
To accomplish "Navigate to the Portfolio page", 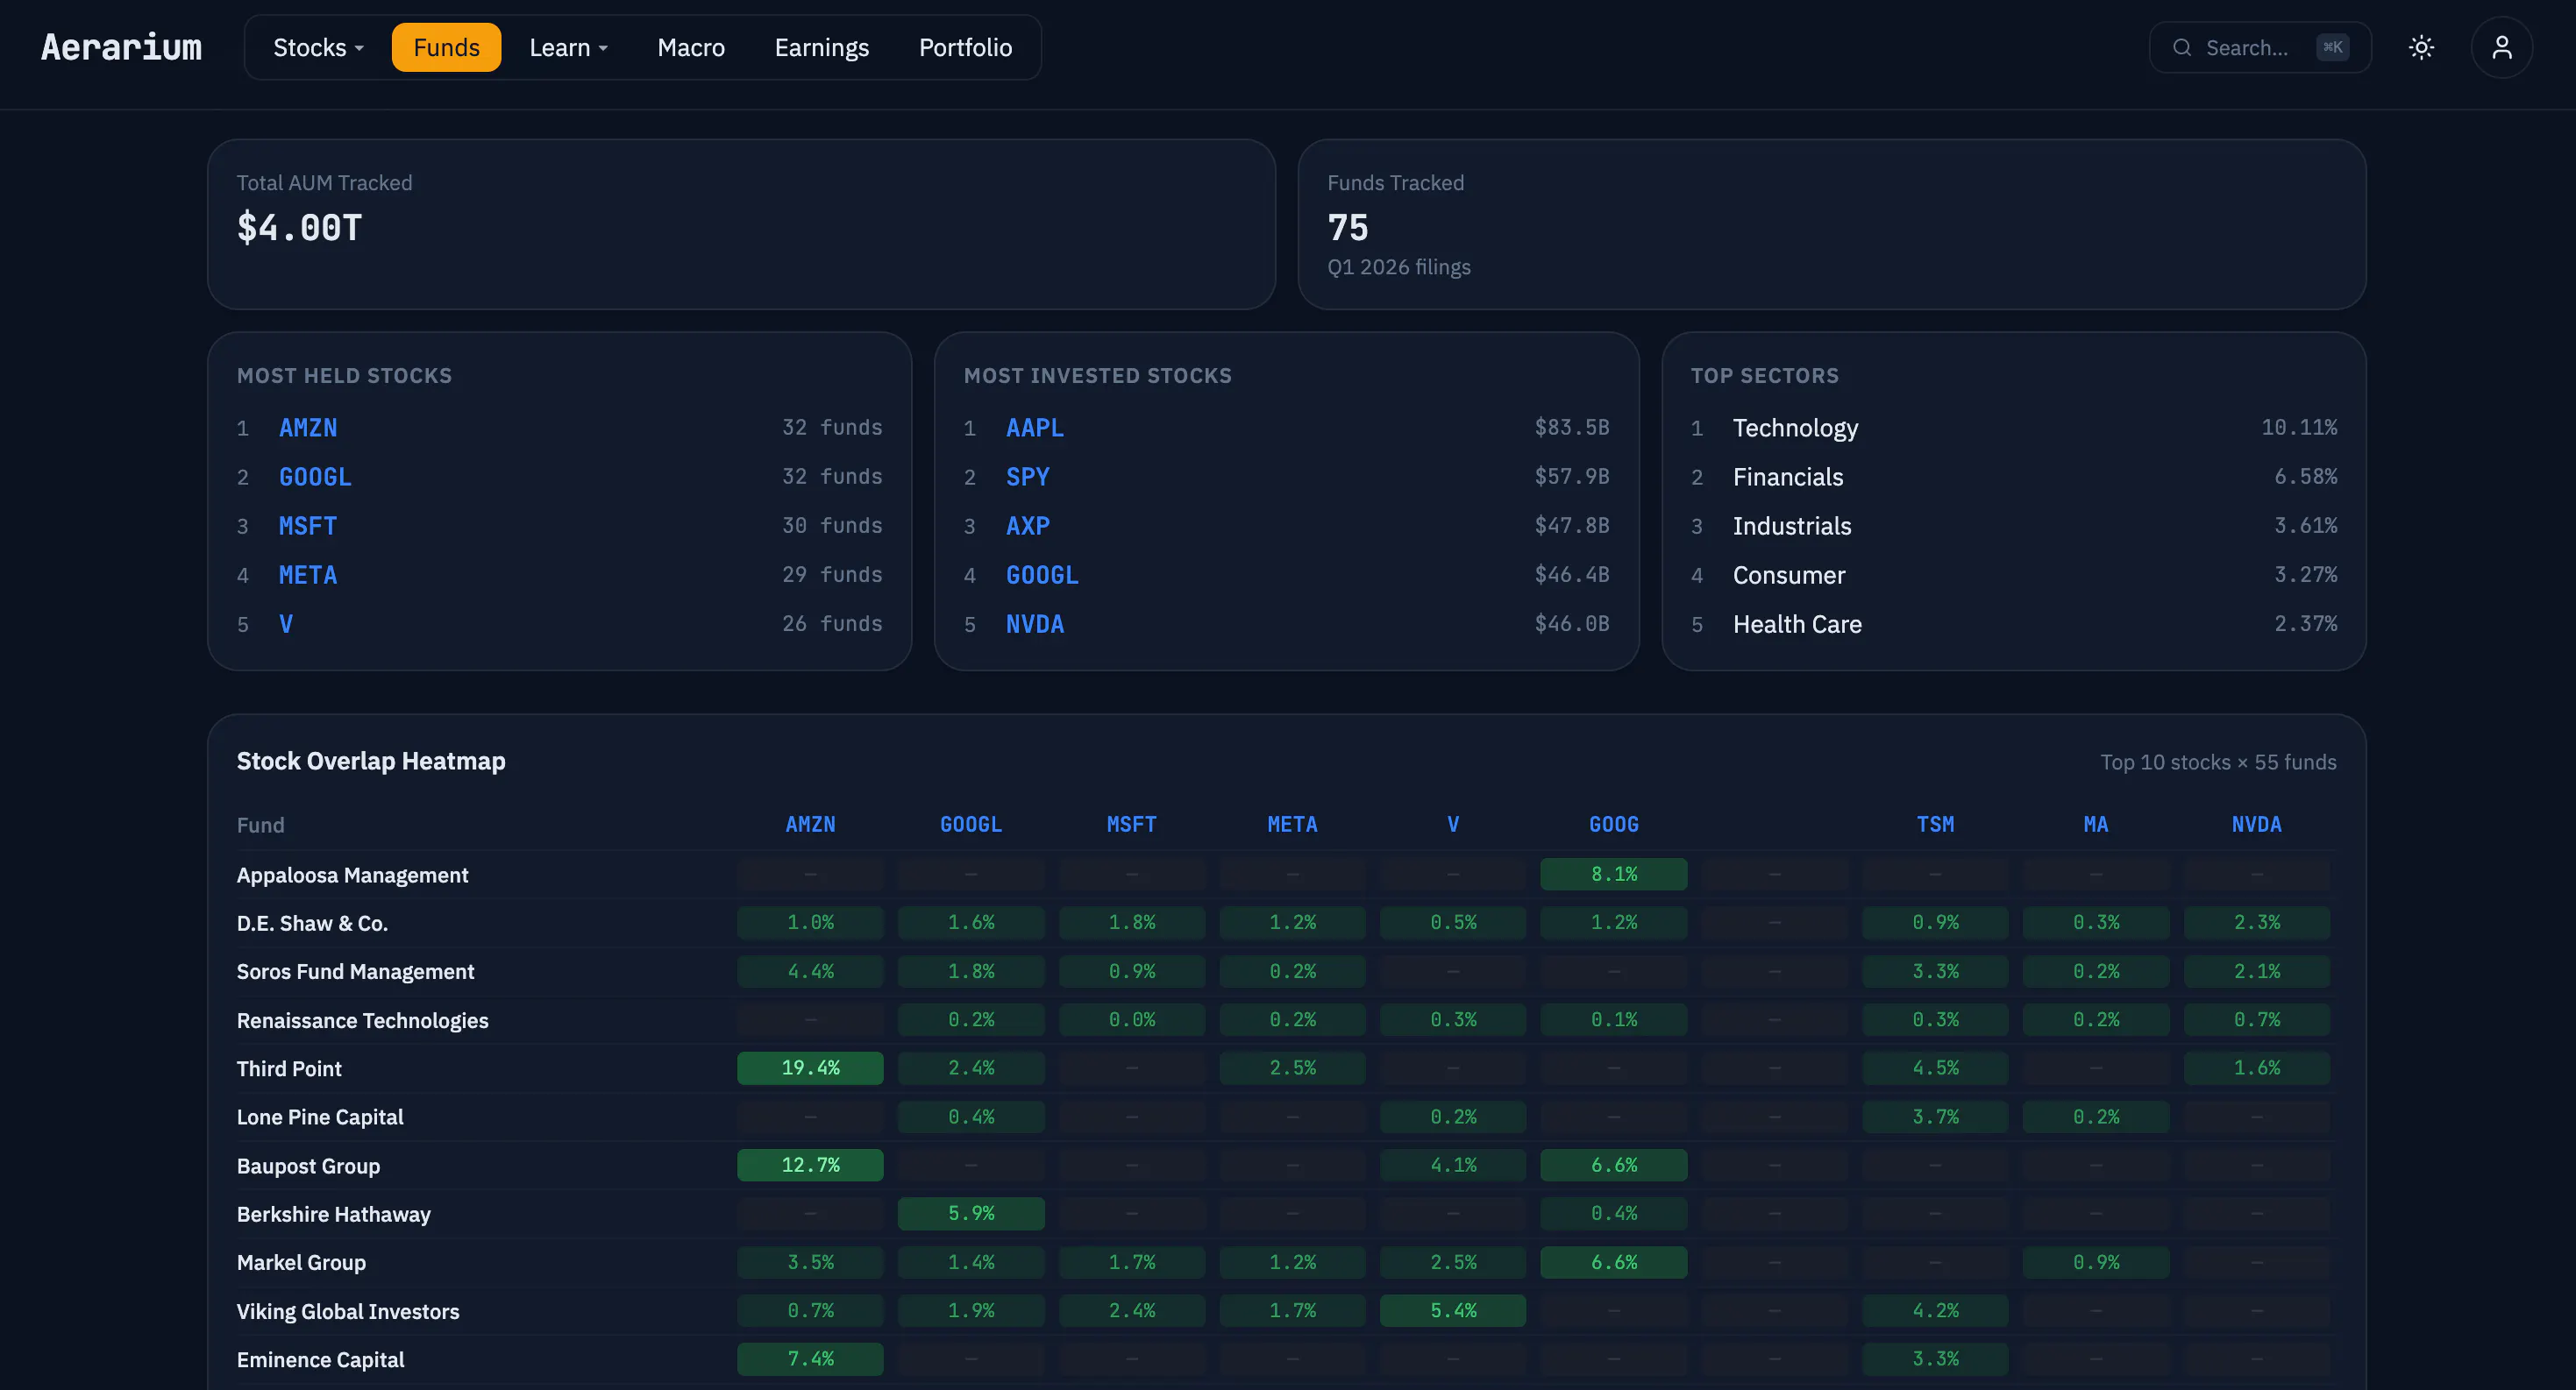I will (x=965, y=47).
